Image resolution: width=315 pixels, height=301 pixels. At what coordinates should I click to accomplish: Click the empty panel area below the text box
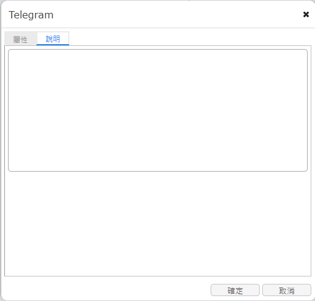[158, 224]
